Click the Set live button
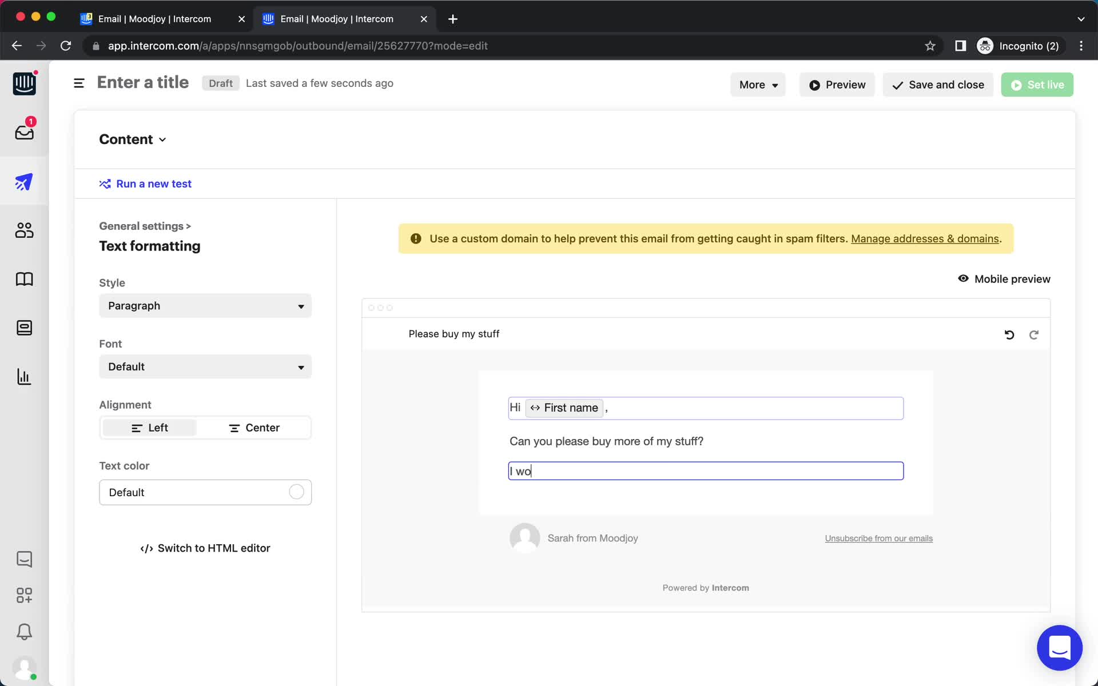Viewport: 1098px width, 686px height. click(1037, 84)
